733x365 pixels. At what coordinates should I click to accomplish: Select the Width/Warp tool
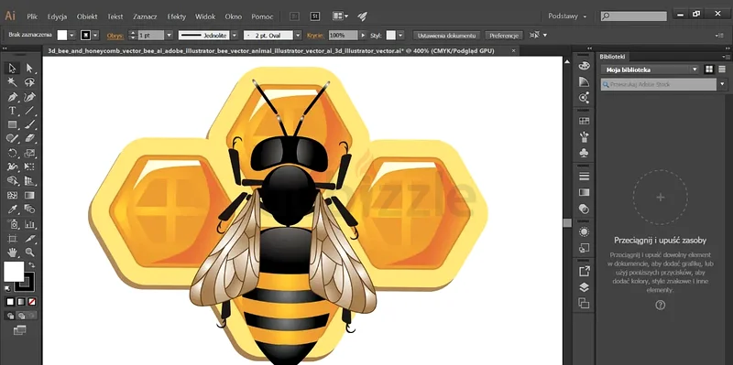[x=12, y=166]
